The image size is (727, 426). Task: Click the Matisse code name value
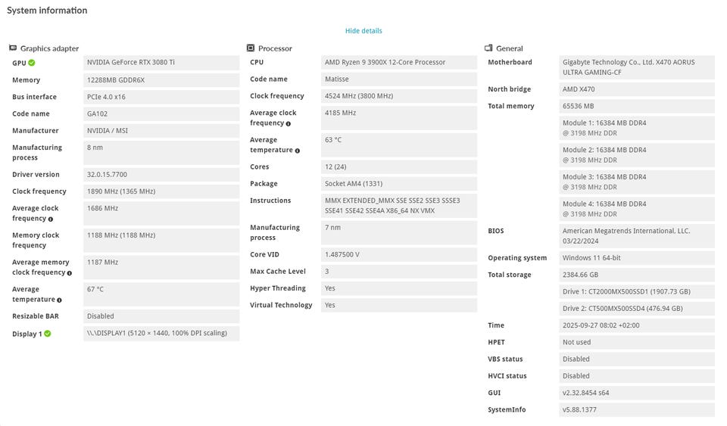399,79
